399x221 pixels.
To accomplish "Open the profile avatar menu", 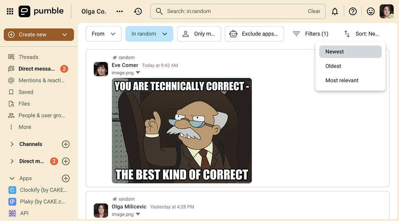I will click(386, 11).
